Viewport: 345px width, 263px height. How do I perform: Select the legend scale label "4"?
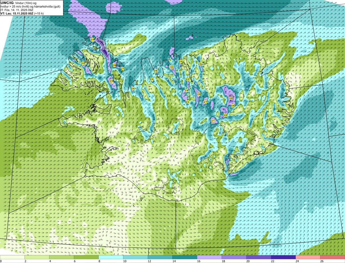point(50,261)
